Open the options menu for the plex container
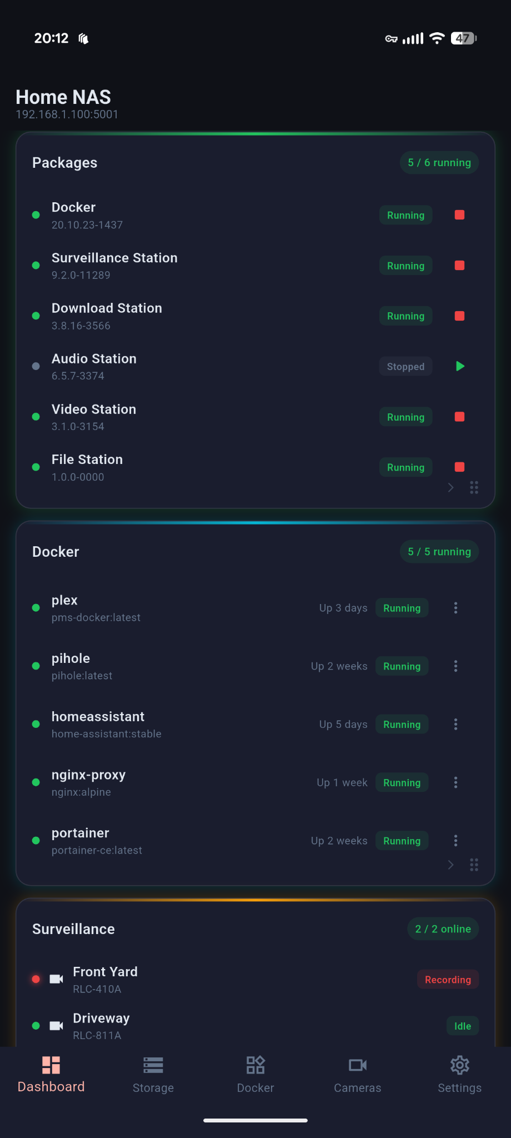 (x=455, y=608)
